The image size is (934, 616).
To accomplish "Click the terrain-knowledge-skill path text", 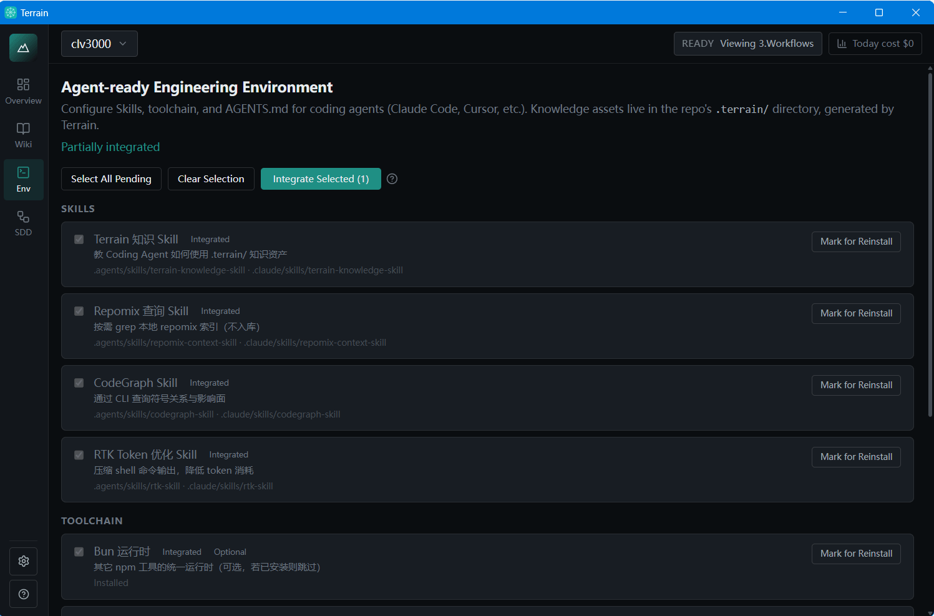I will (x=248, y=270).
